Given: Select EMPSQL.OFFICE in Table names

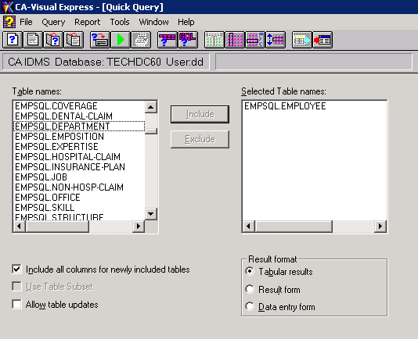Looking at the screenshot, I should point(79,197).
